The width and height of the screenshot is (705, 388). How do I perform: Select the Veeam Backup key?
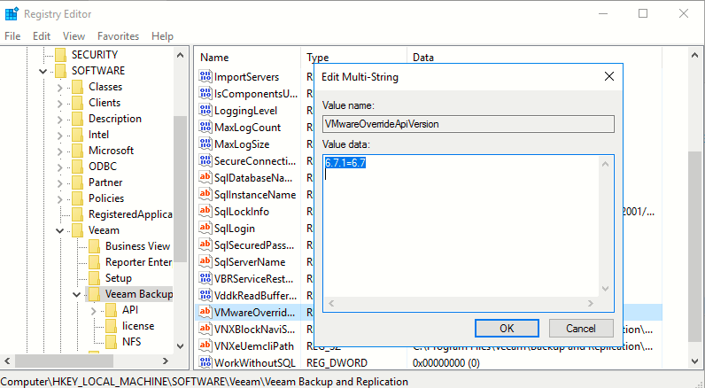(139, 294)
